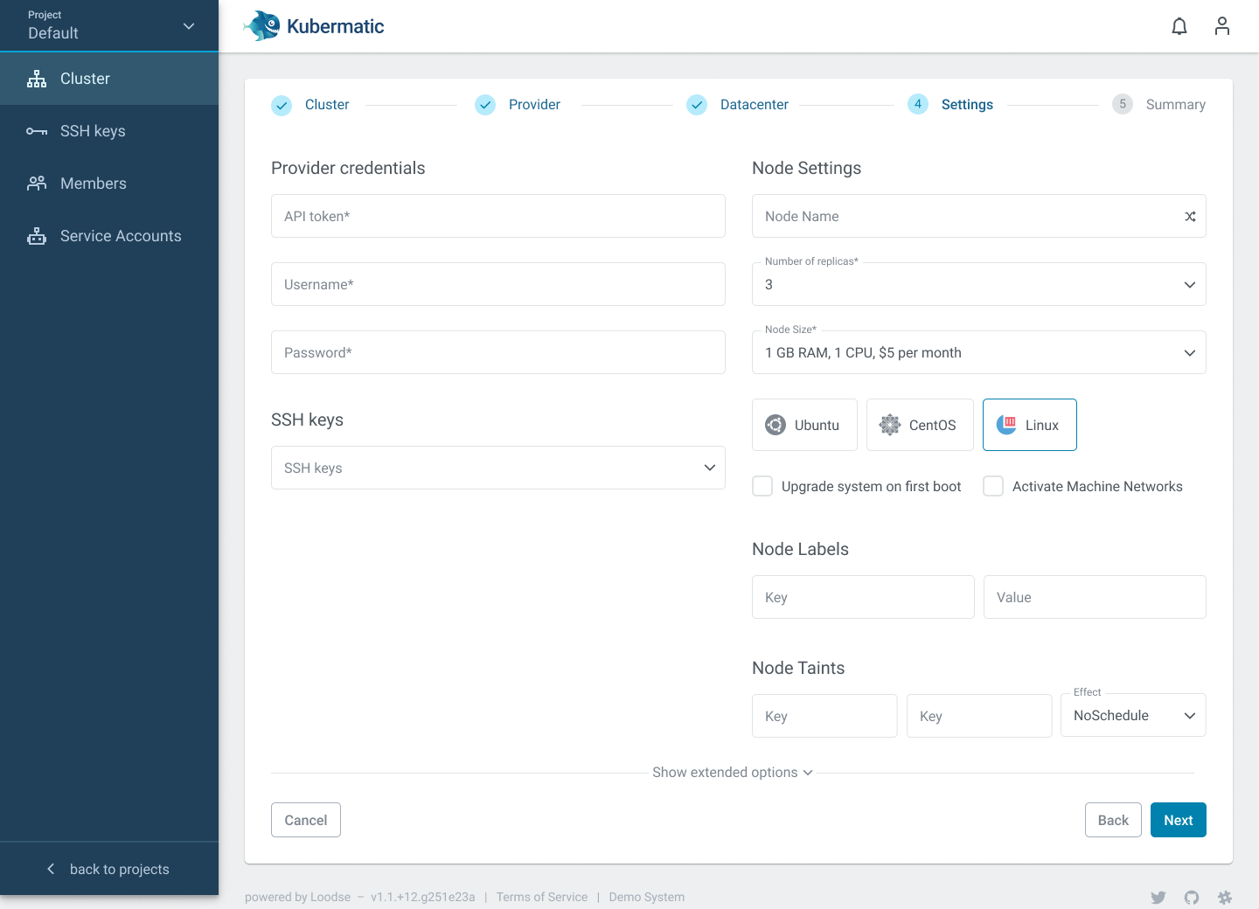Click the Next button
Viewport: 1259px width, 909px height.
pyautogui.click(x=1179, y=820)
